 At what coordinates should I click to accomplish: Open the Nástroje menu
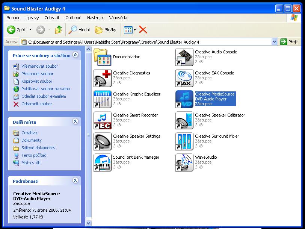pos(95,18)
